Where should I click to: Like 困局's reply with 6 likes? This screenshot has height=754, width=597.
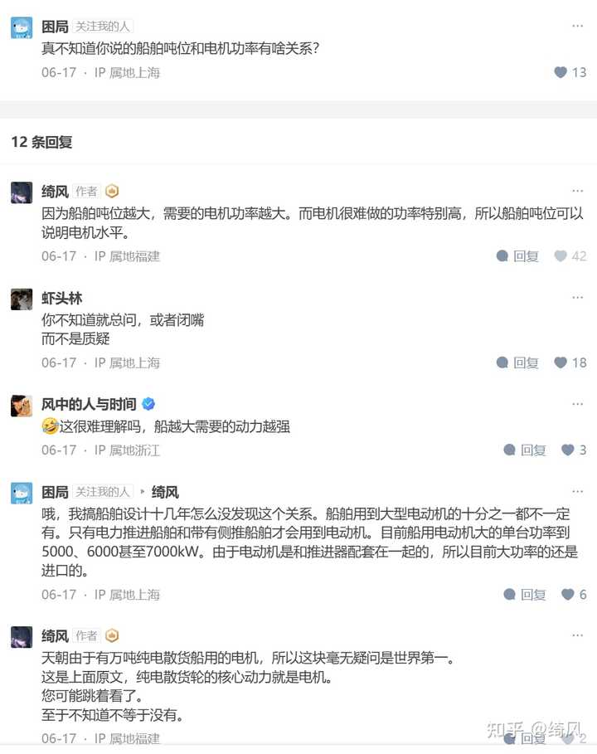click(x=574, y=595)
